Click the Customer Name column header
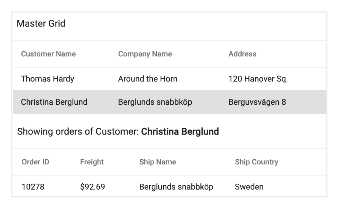The image size is (339, 209). pyautogui.click(x=48, y=54)
